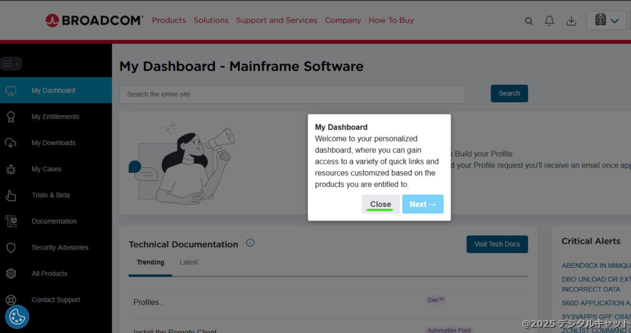This screenshot has height=333, width=631.
Task: Expand the user profile dropdown
Action: (x=606, y=20)
